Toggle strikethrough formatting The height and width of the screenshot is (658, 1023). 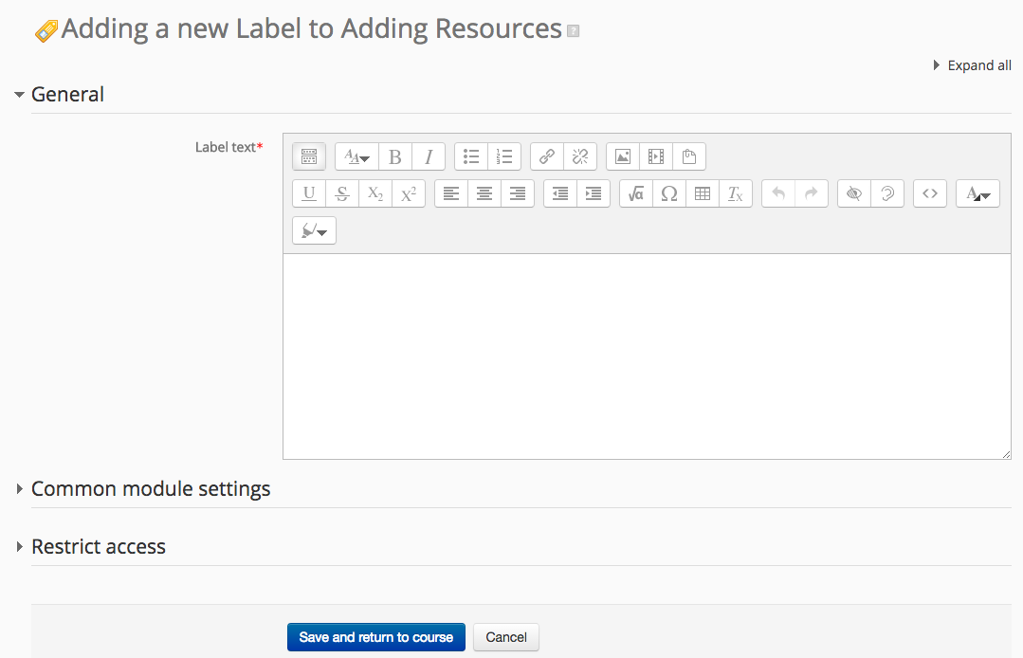click(x=342, y=193)
